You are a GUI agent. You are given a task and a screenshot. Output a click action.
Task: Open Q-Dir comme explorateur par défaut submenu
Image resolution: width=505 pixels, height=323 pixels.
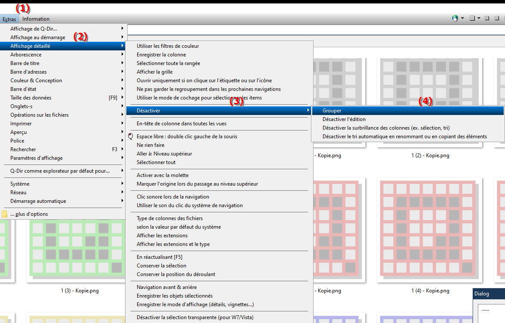point(63,171)
